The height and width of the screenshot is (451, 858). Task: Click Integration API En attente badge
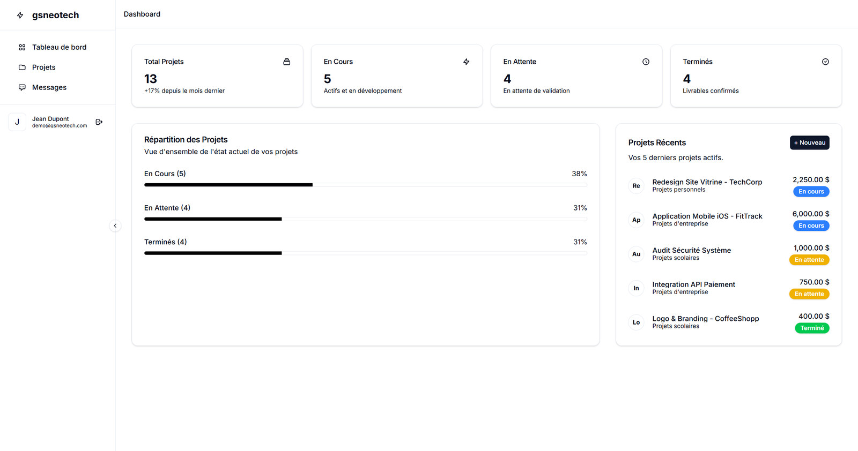tap(809, 294)
